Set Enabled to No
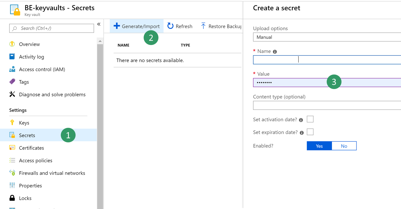The width and height of the screenshot is (401, 209). (x=344, y=146)
